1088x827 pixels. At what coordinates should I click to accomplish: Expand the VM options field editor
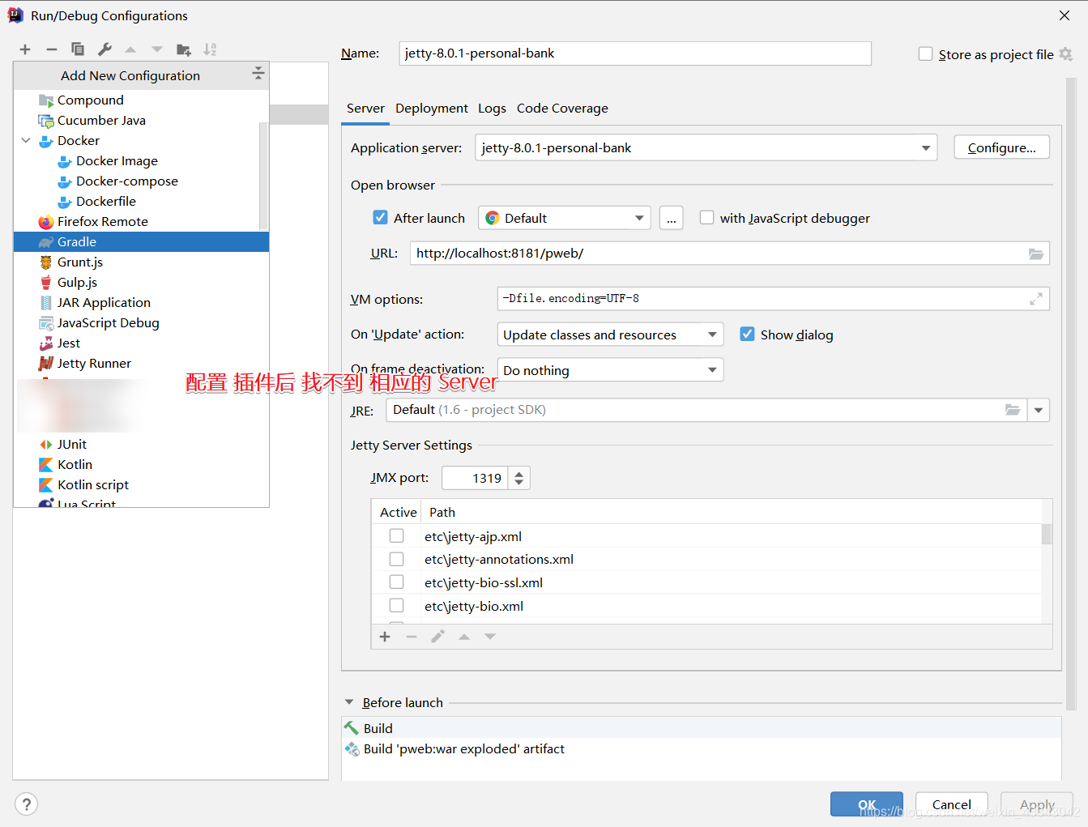(1036, 299)
